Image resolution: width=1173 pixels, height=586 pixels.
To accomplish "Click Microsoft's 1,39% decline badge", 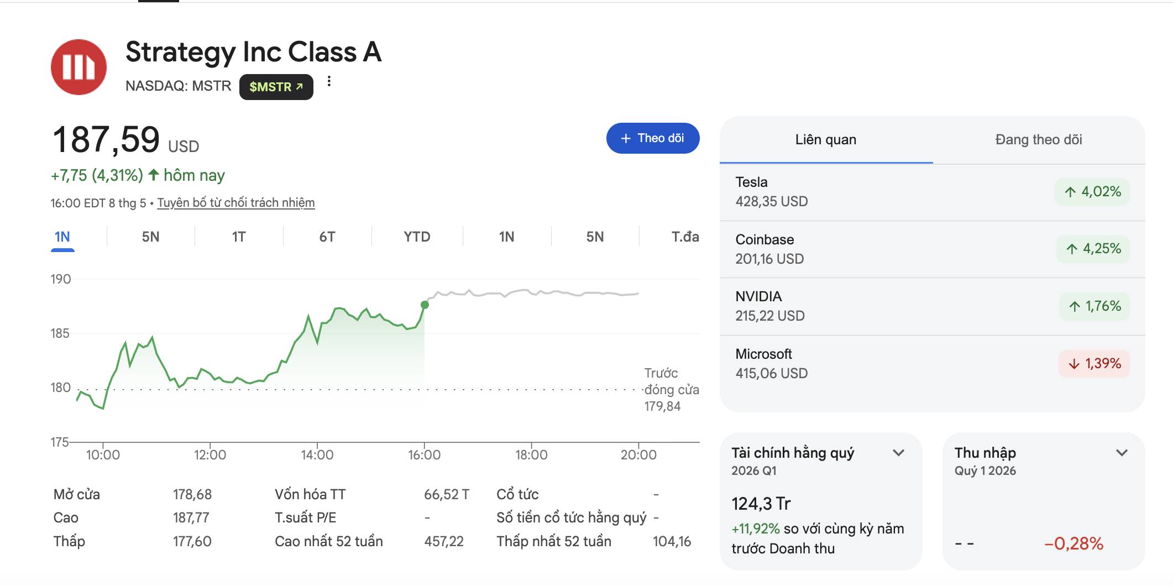I will point(1094,364).
